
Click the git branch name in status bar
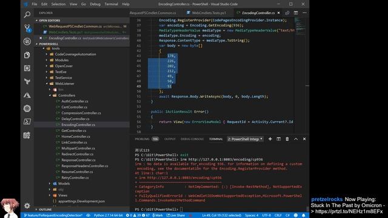point(53,216)
